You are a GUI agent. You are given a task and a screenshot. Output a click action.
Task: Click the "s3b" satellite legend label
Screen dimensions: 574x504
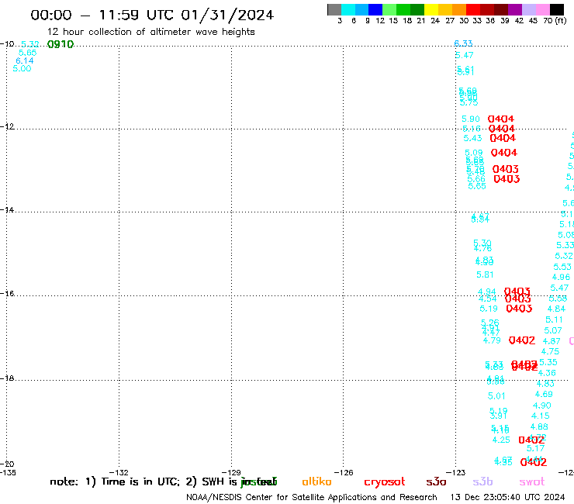coord(482,482)
